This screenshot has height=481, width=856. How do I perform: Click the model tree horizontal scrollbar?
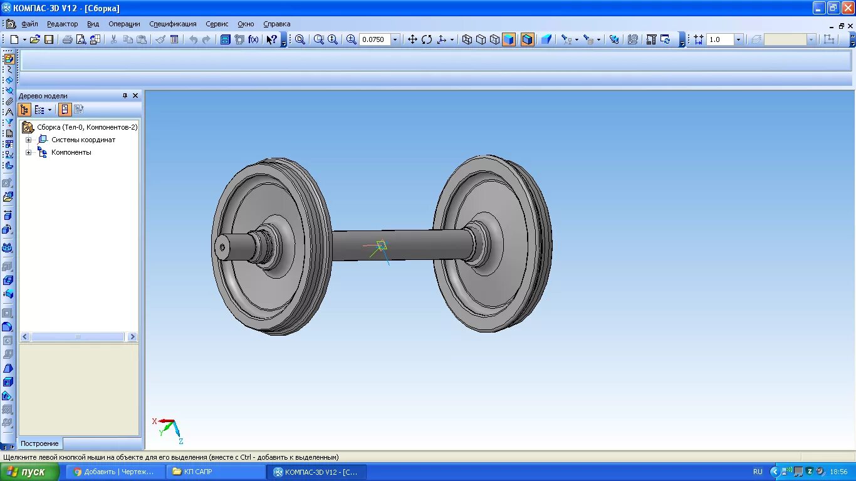[78, 337]
